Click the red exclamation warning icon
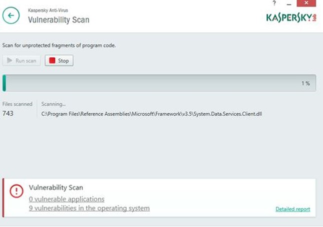The height and width of the screenshot is (227, 323). pyautogui.click(x=17, y=191)
